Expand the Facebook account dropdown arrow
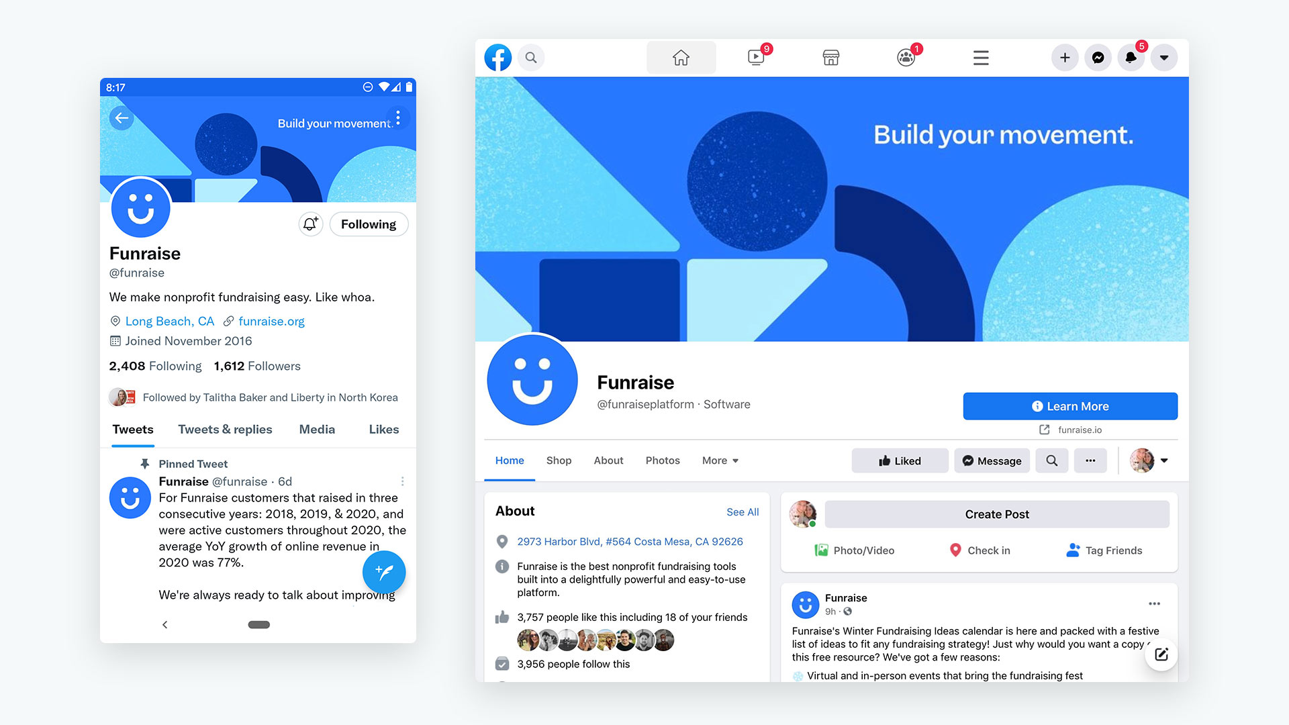The height and width of the screenshot is (725, 1289). [x=1166, y=58]
